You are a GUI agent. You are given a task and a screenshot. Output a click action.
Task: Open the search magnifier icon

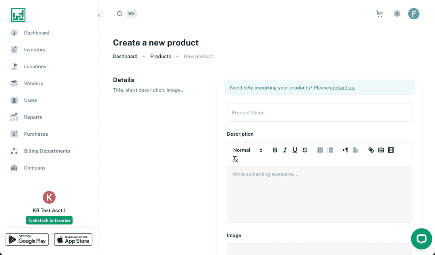click(120, 13)
